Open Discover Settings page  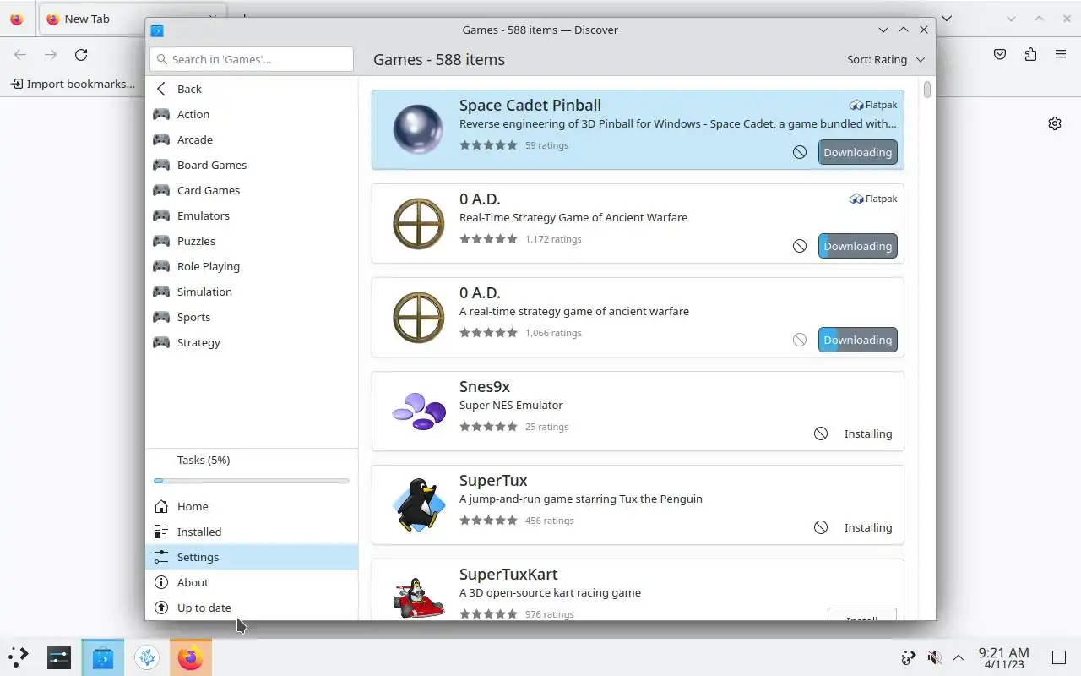252,557
